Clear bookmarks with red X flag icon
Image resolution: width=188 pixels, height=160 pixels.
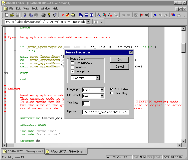coord(173,15)
